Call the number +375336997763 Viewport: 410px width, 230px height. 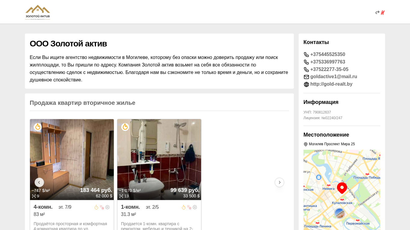[x=328, y=62]
